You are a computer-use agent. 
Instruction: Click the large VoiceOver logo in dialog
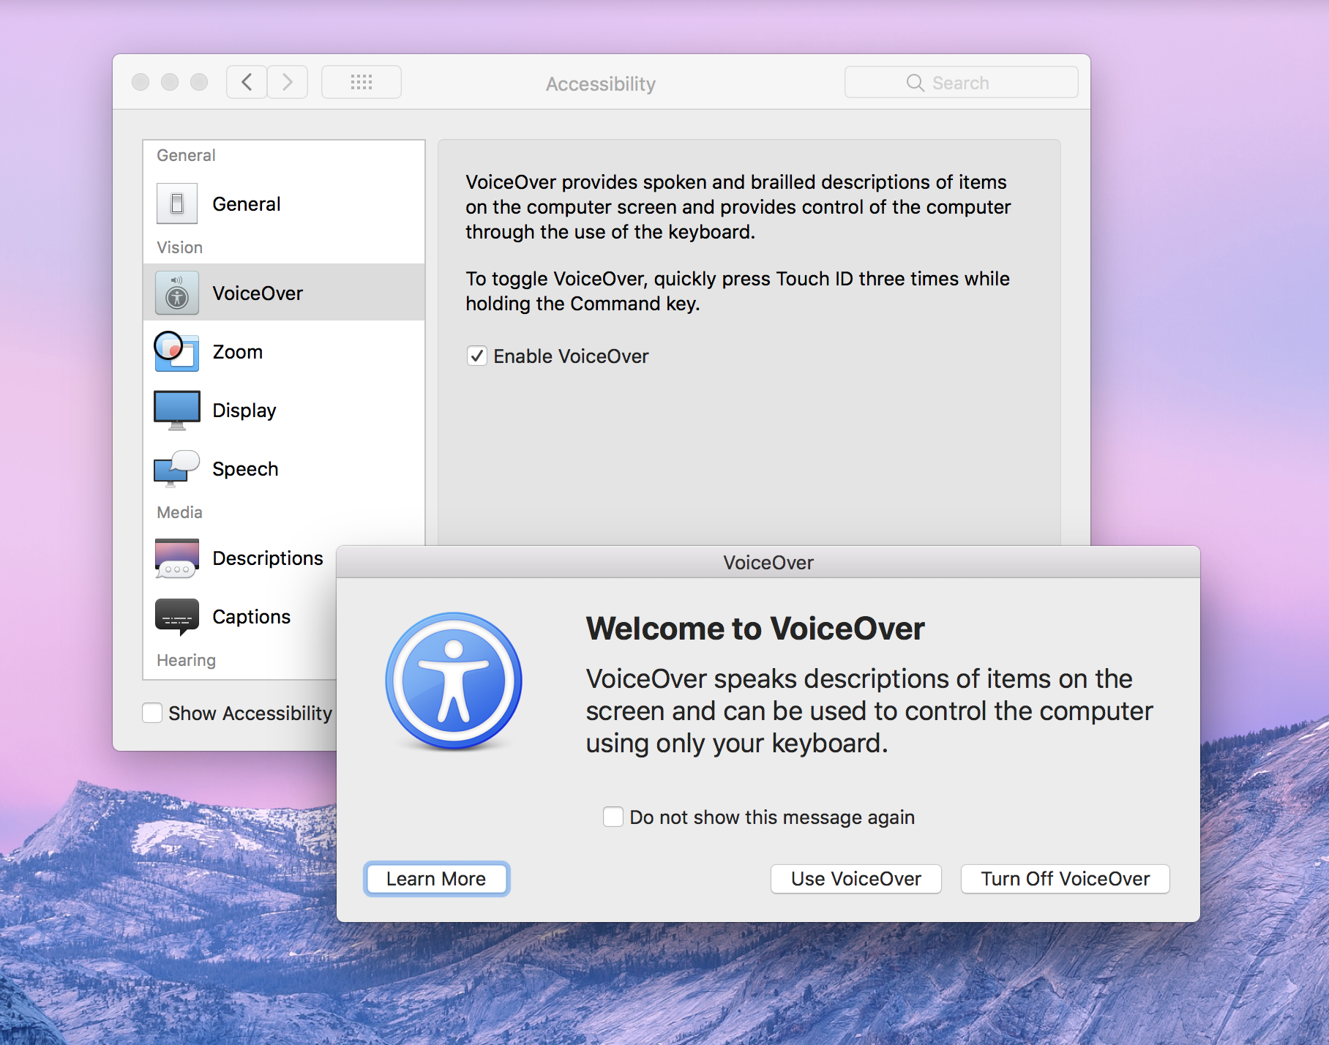454,681
